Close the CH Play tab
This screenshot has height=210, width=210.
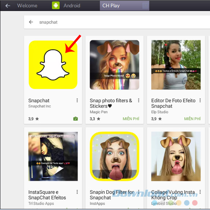tap(145, 5)
